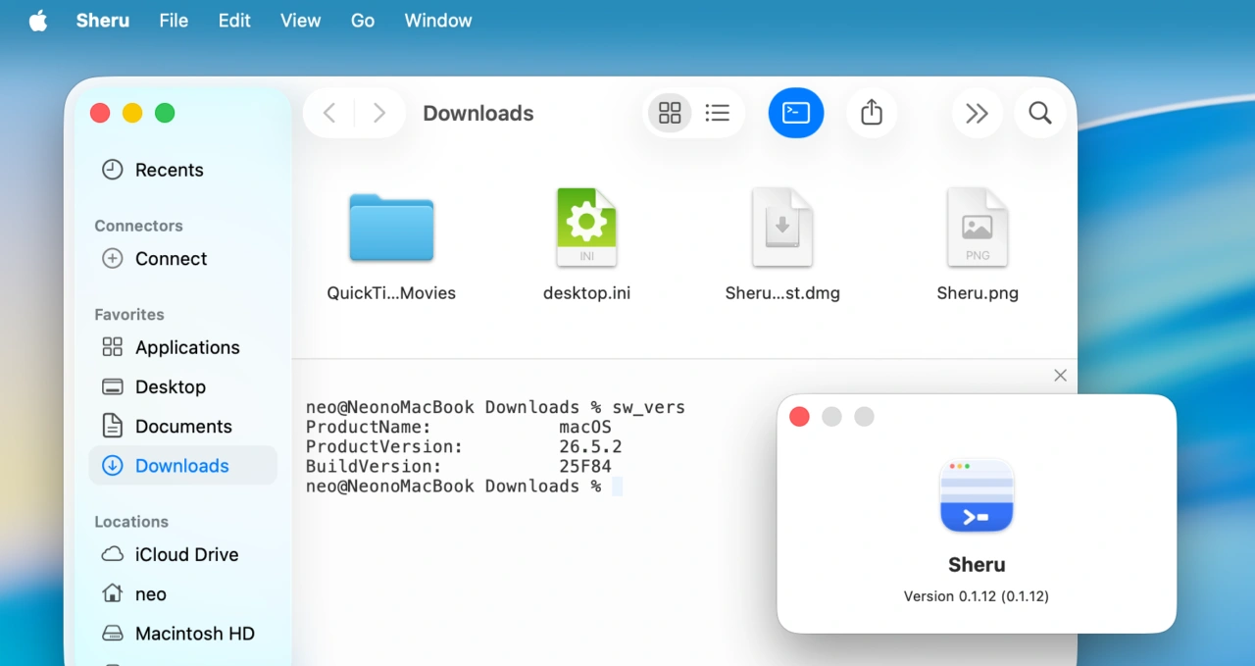The height and width of the screenshot is (666, 1255).
Task: Open the Apple menu
Action: (37, 21)
